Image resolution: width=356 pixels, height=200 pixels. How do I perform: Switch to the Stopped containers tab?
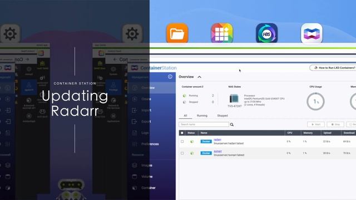(222, 116)
